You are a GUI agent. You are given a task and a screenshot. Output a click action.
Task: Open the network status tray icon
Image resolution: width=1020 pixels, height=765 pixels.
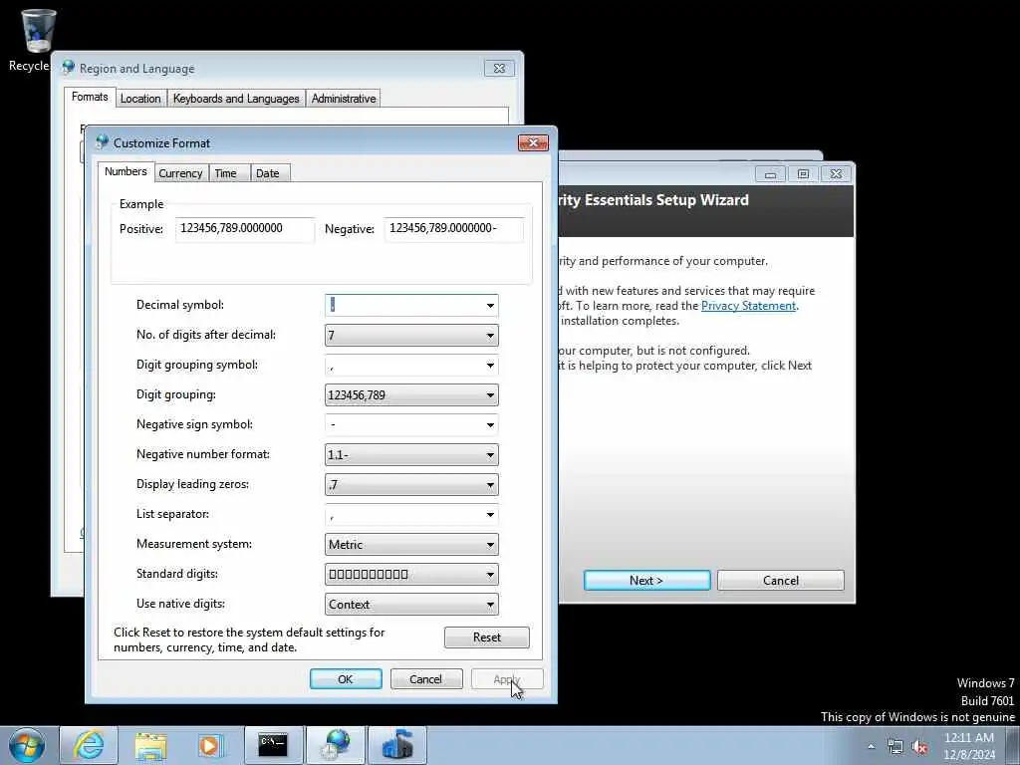895,746
